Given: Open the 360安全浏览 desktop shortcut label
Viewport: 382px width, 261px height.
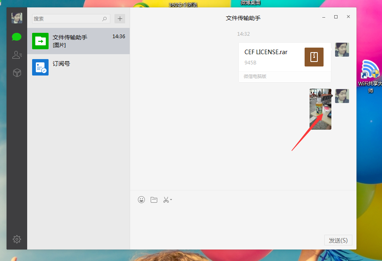Looking at the screenshot, I should [183, 5].
